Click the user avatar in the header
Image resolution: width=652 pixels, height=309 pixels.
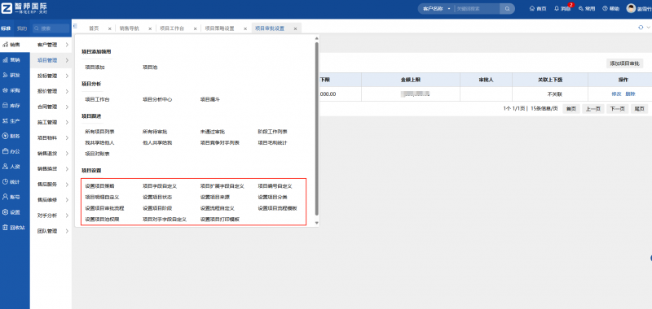[x=631, y=9]
